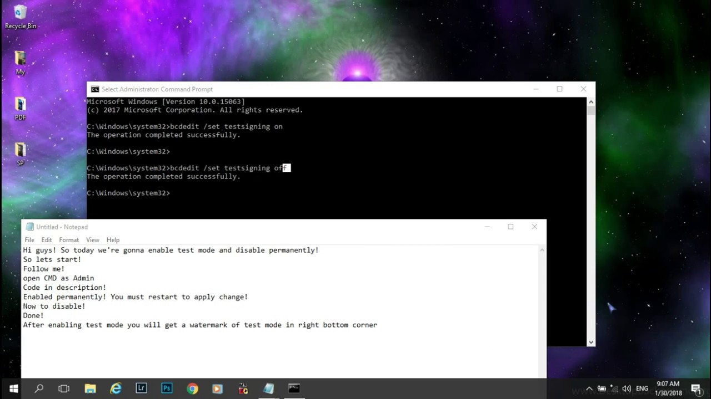Click Command Prompt scrollbar up arrow
The image size is (711, 399).
[x=591, y=102]
